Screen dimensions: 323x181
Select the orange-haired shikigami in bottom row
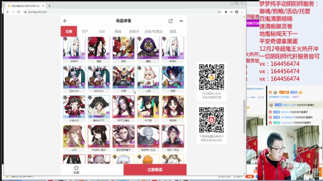(148, 159)
